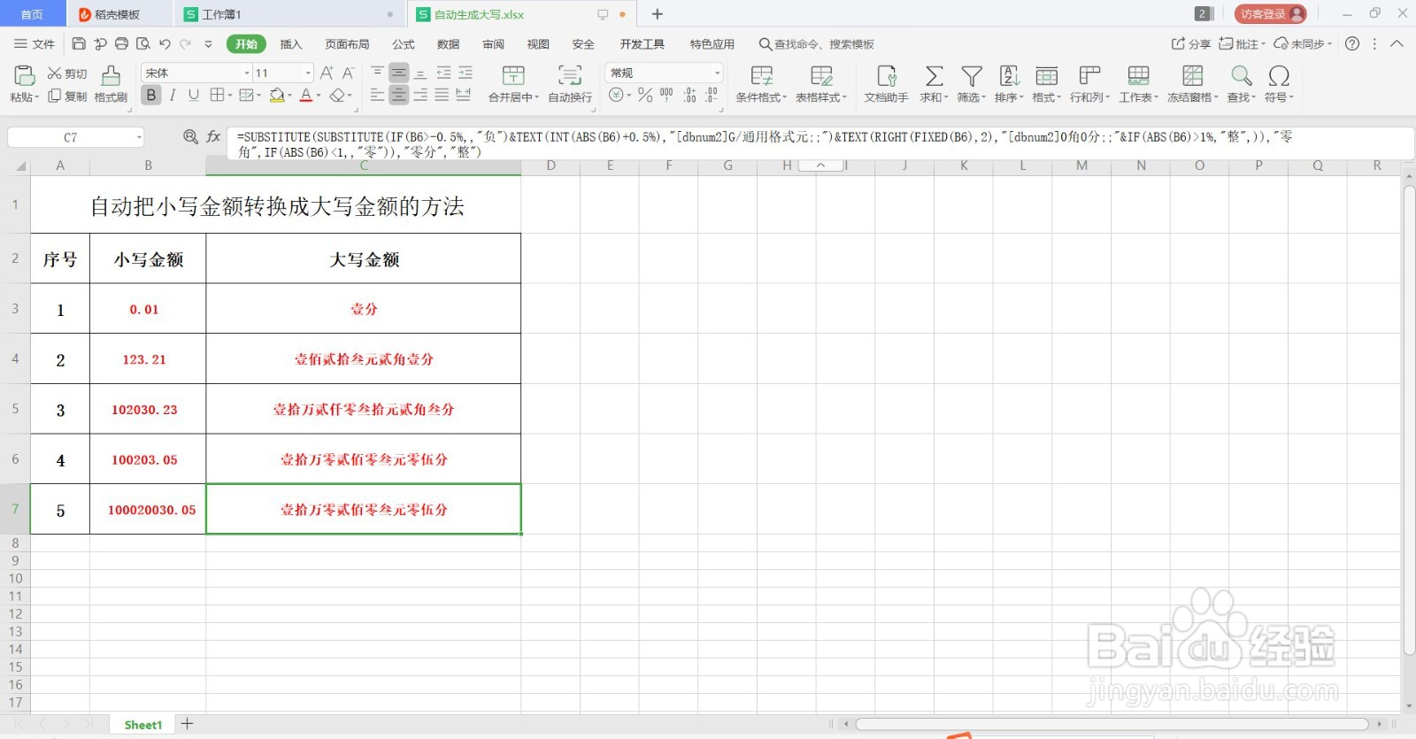The height and width of the screenshot is (739, 1416).
Task: Click the Paste (粘贴) icon
Action: (x=24, y=75)
